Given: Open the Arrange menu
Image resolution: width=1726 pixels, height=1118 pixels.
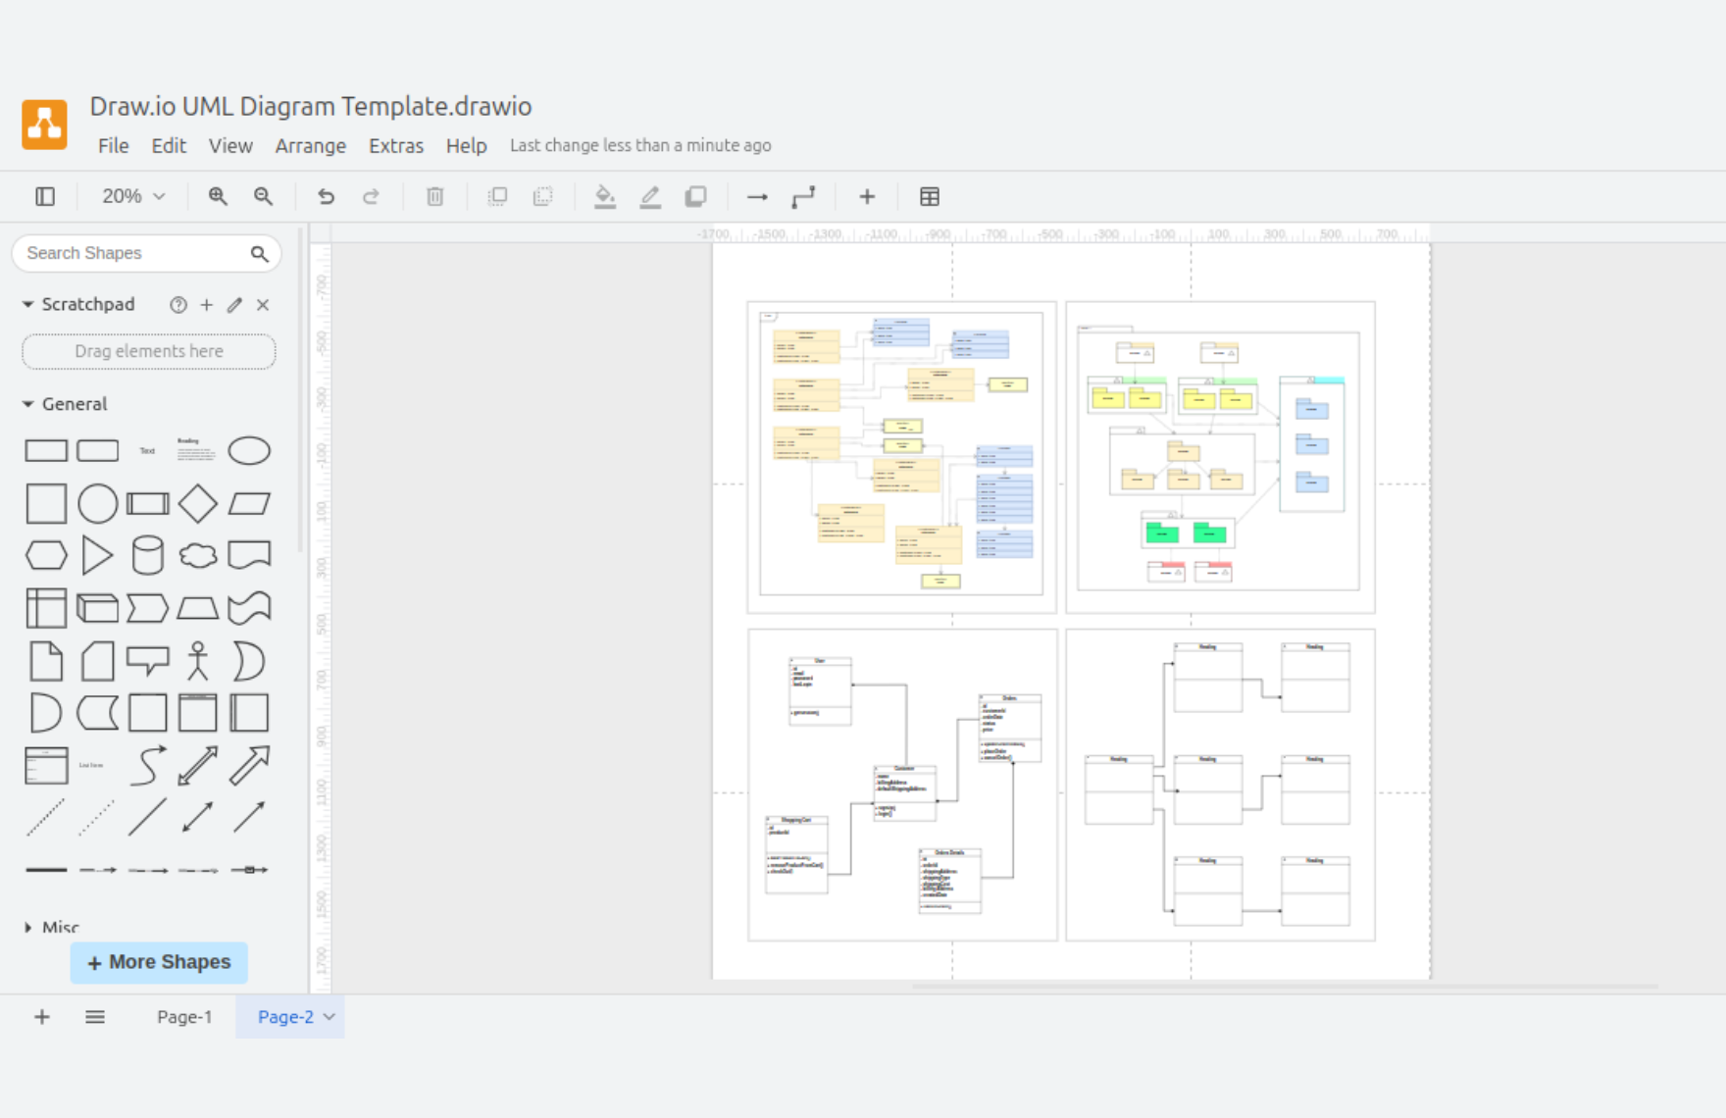Looking at the screenshot, I should click(310, 146).
